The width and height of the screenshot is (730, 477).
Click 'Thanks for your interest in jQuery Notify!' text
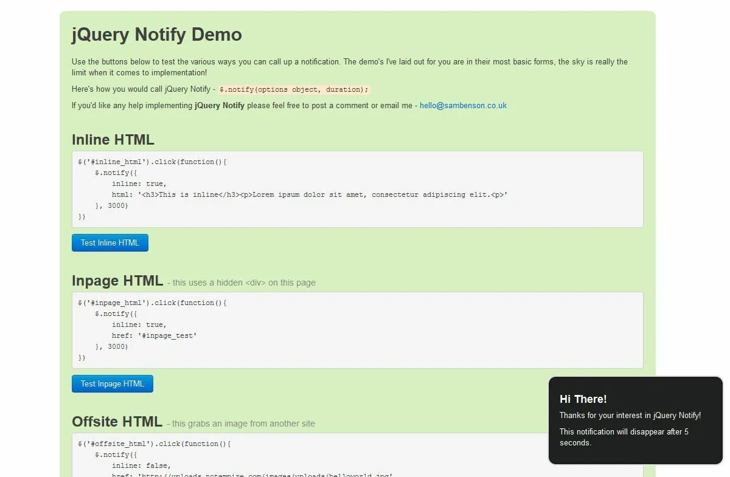(630, 415)
